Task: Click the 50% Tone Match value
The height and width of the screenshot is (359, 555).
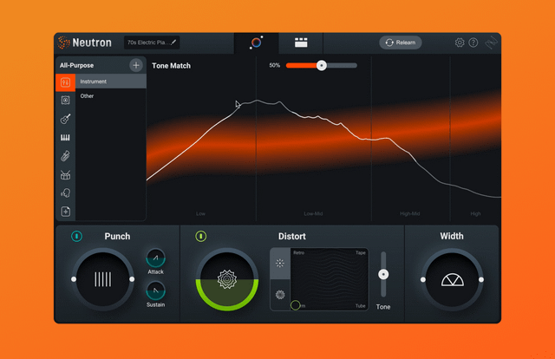Action: pos(275,66)
